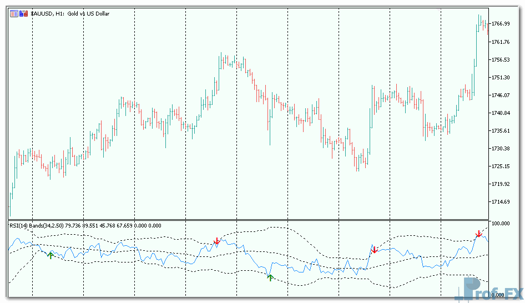Viewport: 525px width, 303px height.
Task: Click the one-click trading panel icon
Action: tap(14, 13)
